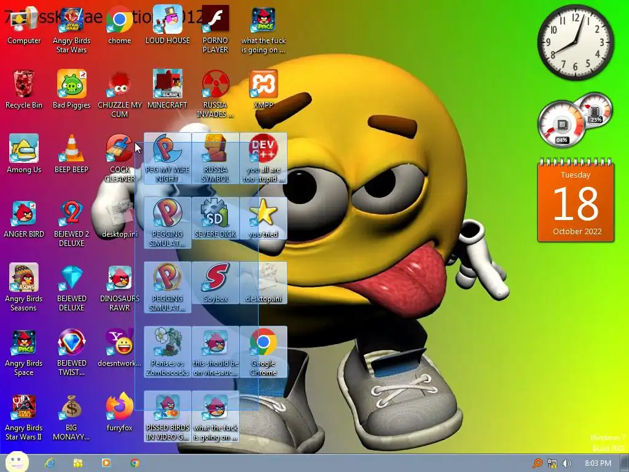The height and width of the screenshot is (472, 629).
Task: Select the "chome" Chrome shortcut
Action: tap(120, 26)
